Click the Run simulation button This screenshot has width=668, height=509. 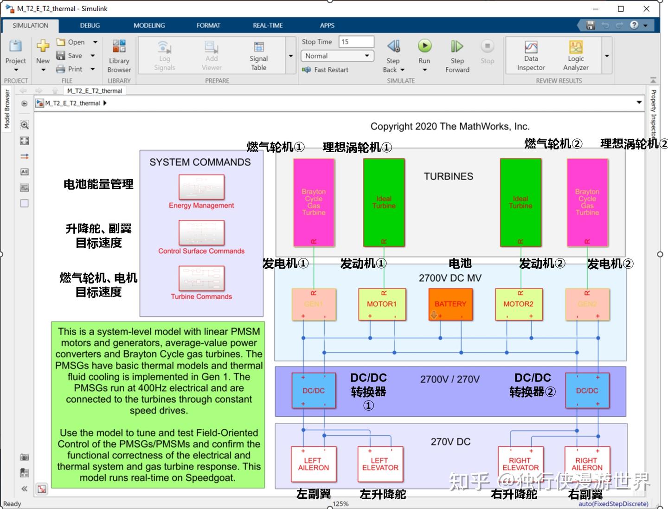coord(424,45)
